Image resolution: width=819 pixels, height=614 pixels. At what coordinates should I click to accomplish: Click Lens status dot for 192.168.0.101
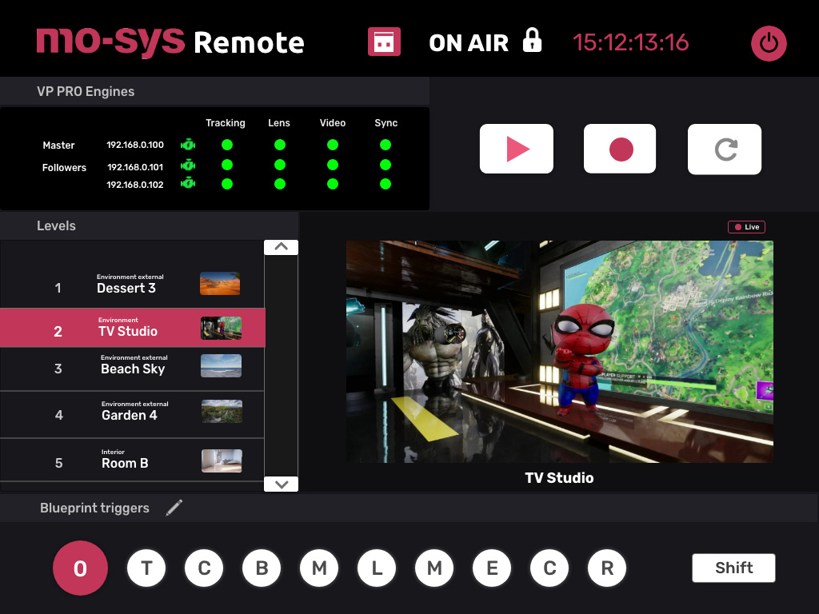280,165
